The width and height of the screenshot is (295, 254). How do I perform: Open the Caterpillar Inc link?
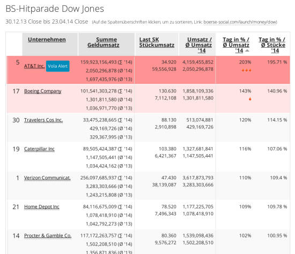pos(39,149)
